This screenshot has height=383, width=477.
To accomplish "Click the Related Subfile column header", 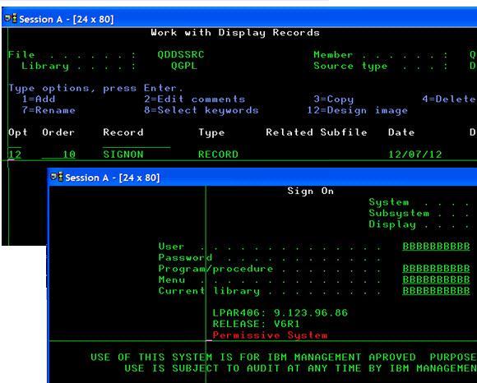I will [x=317, y=132].
